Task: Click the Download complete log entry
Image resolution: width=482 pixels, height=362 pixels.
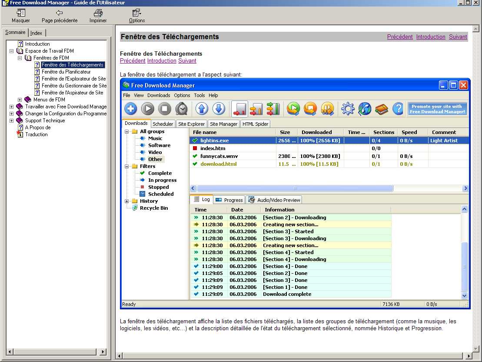Action: pyautogui.click(x=290, y=294)
